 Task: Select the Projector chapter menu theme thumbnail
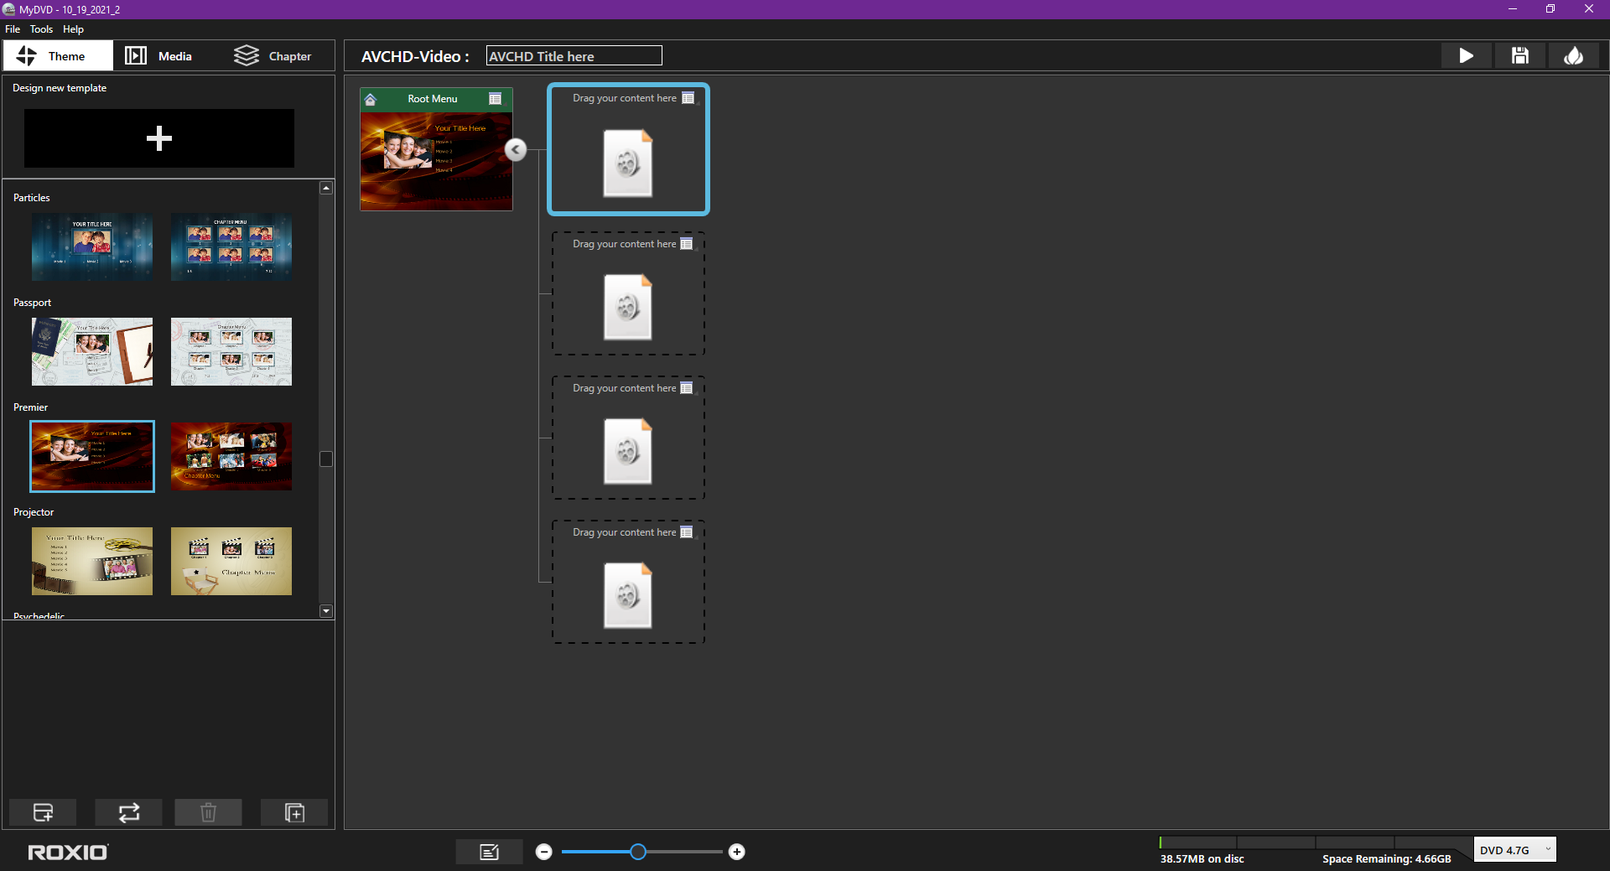[231, 561]
